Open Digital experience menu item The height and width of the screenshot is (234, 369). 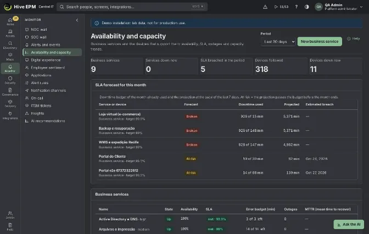tap(52, 60)
